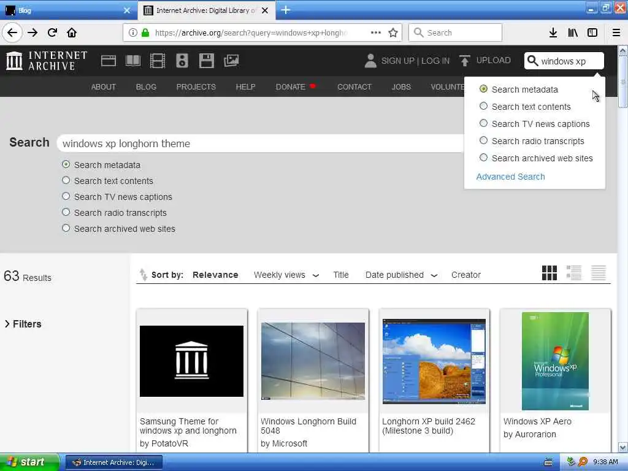Open the PROJECTS nav item
This screenshot has height=471, width=628.
click(196, 87)
